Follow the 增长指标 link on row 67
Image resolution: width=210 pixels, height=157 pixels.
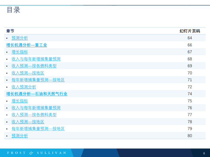(20, 52)
